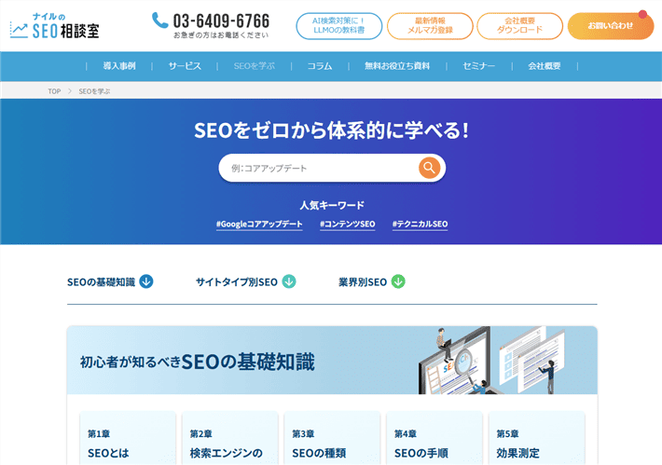The width and height of the screenshot is (662, 465).
Task: Click お急ぎの方はお電話ください text
Action: pyautogui.click(x=221, y=35)
